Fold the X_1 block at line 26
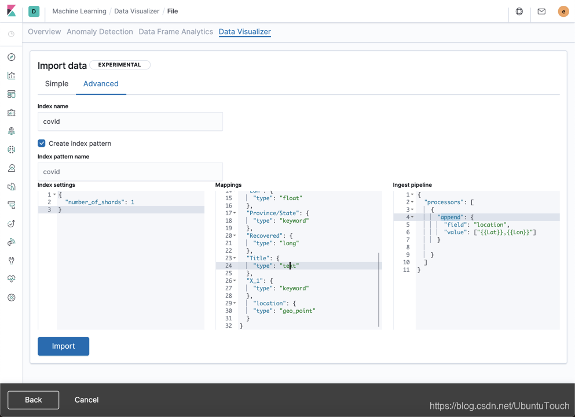Image resolution: width=575 pixels, height=417 pixels. [235, 281]
